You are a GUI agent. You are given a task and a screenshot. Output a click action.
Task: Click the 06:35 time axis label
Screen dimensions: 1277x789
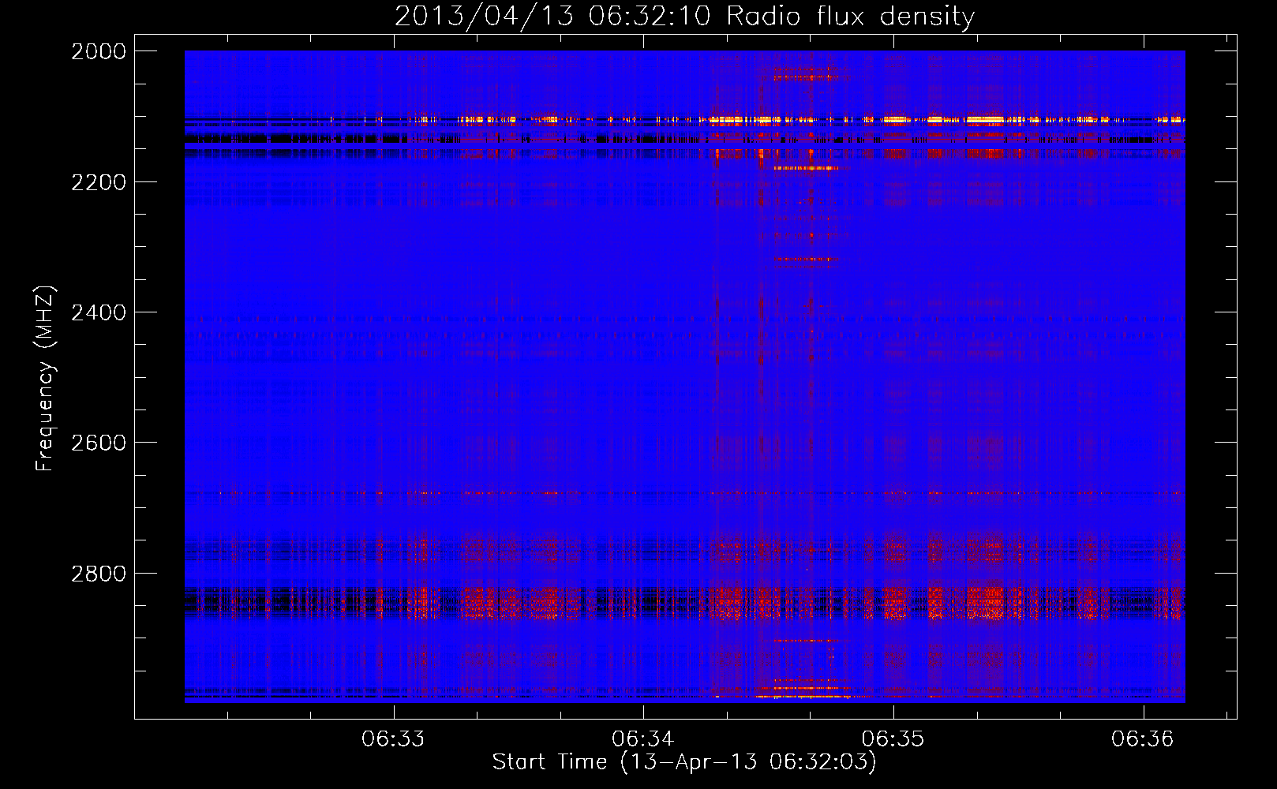[x=893, y=739]
